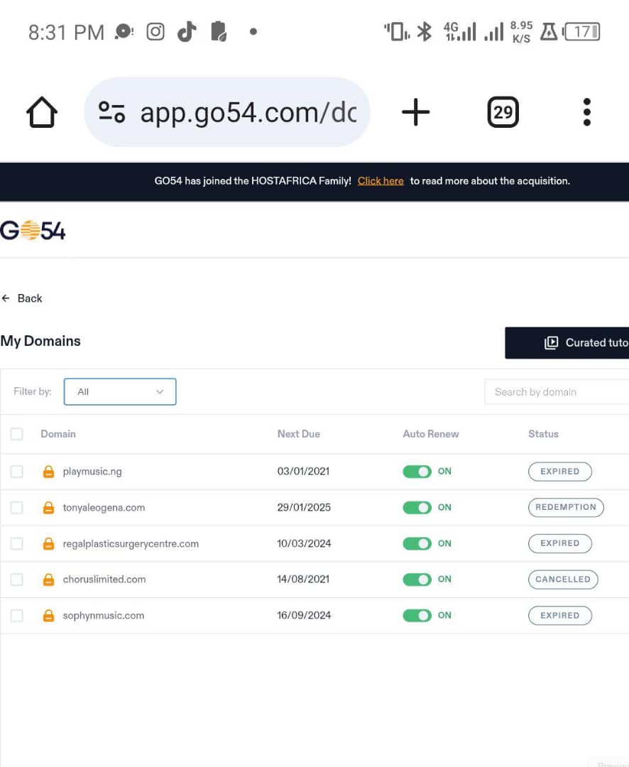
Task: Tap battery indicator showing 17
Action: [x=581, y=32]
